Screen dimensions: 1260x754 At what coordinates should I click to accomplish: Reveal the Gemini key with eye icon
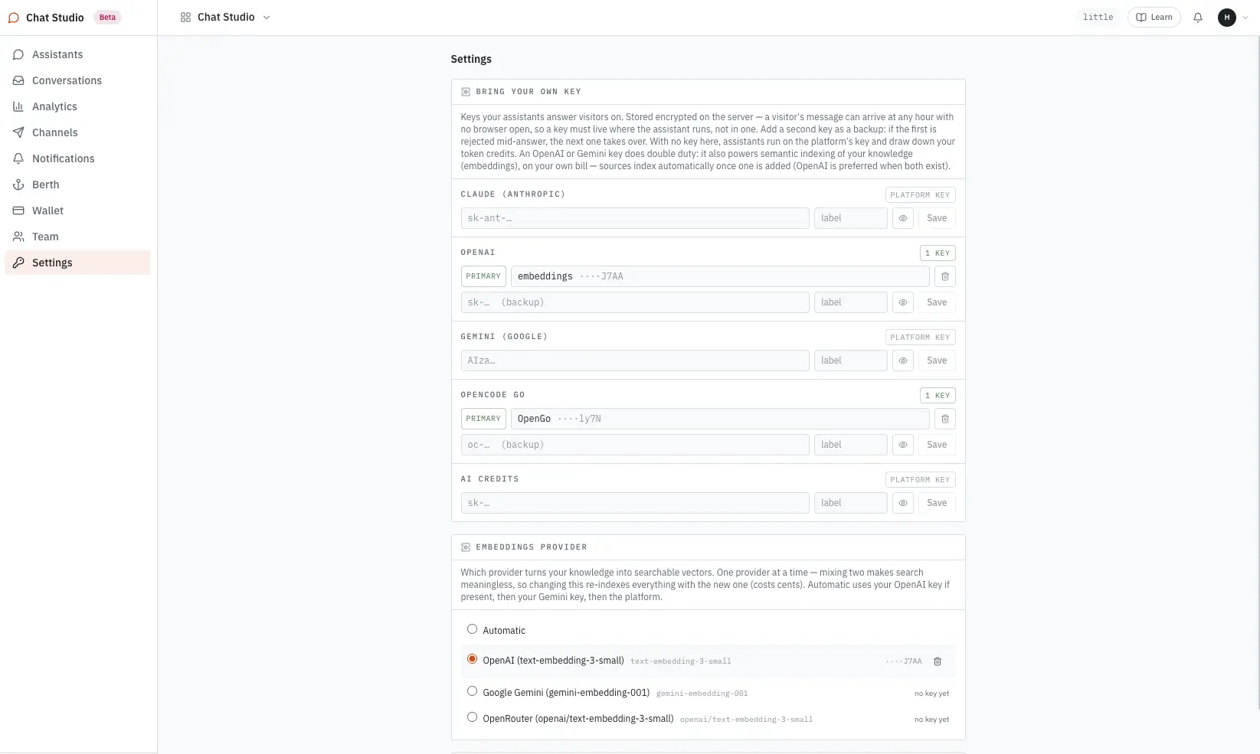coord(903,361)
